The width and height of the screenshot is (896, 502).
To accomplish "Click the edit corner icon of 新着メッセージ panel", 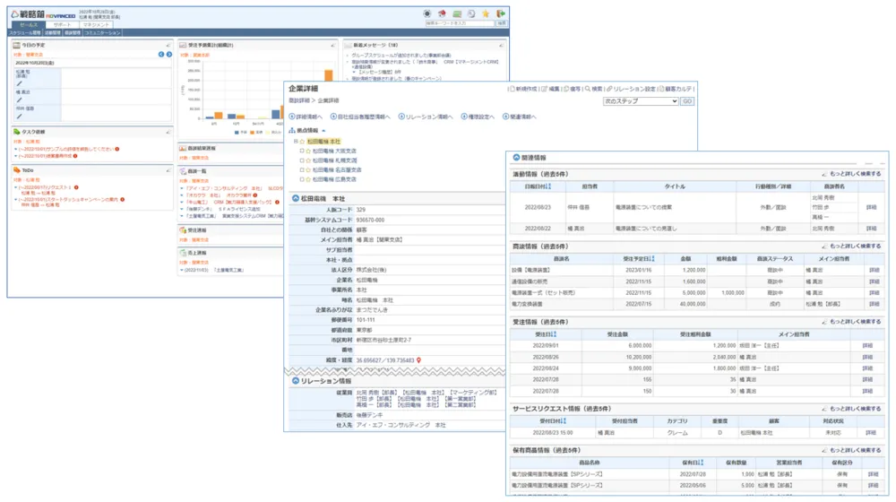I will click(501, 45).
